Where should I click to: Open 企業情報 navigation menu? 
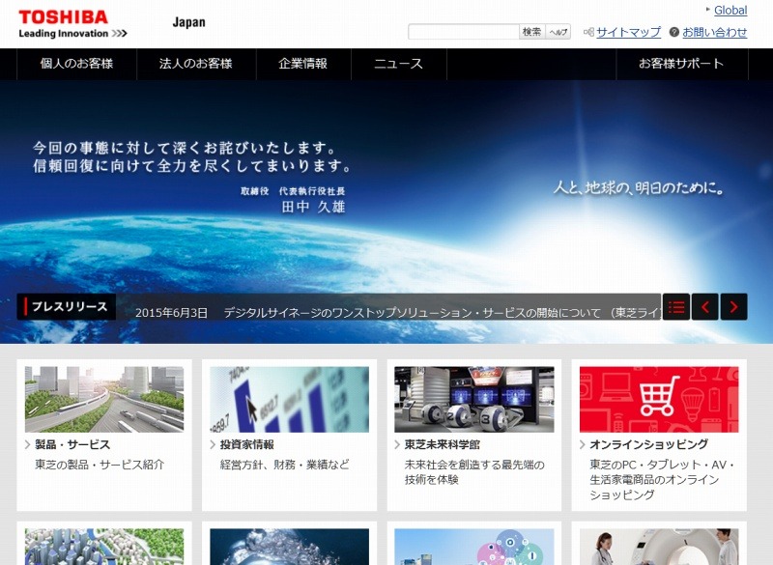pyautogui.click(x=303, y=64)
